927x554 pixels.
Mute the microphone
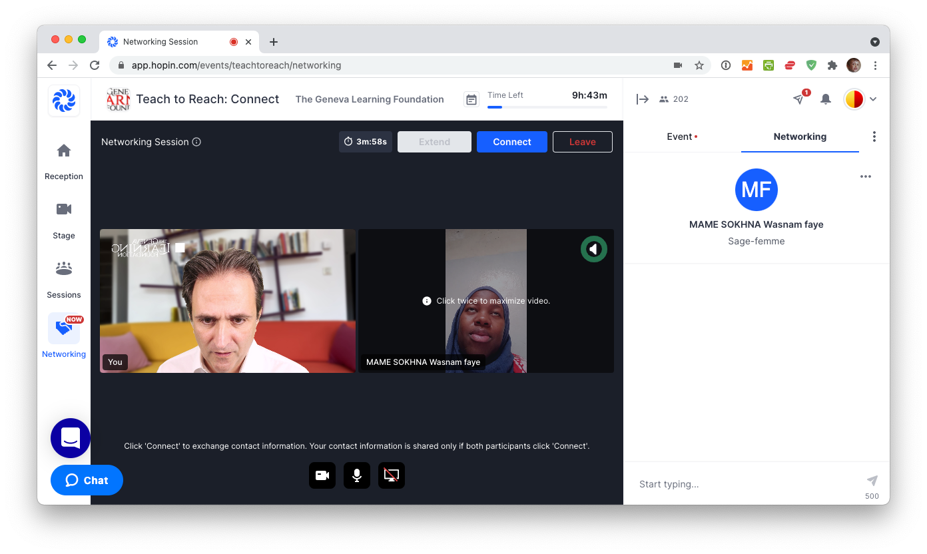[357, 475]
